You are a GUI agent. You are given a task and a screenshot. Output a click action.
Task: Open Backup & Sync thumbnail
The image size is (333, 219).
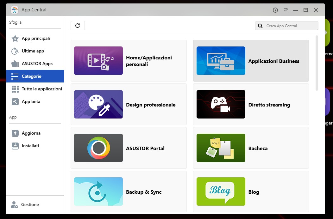pos(98,192)
